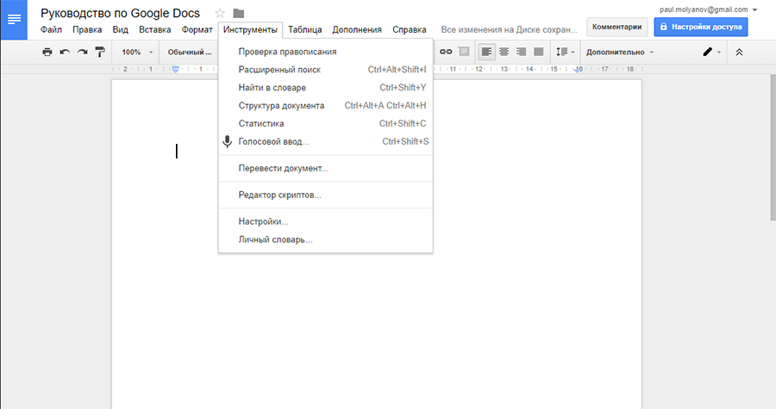
Task: Click the Все изменения на Диске сохранены link
Action: tap(509, 29)
